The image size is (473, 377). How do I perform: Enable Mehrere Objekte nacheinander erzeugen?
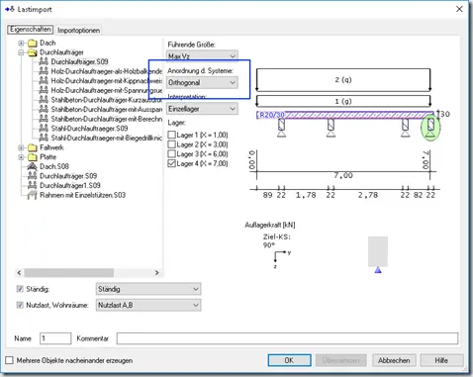10,360
